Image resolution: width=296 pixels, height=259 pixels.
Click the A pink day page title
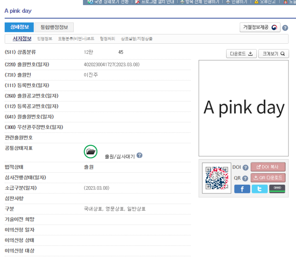[18, 11]
